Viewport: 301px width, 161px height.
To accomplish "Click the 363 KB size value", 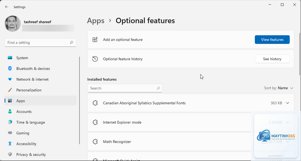I will click(276, 103).
